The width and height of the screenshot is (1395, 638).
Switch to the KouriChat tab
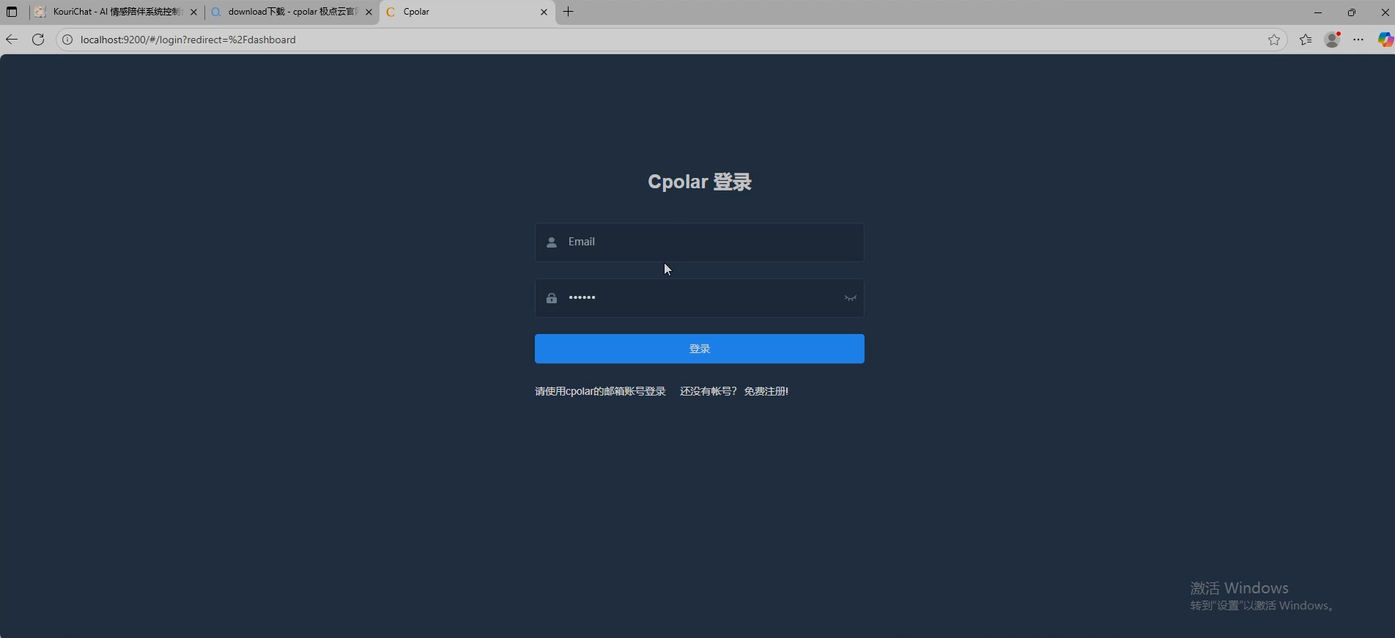114,12
